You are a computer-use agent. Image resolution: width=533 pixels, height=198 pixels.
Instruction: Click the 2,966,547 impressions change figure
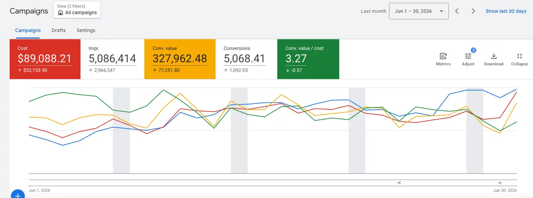pyautogui.click(x=106, y=70)
